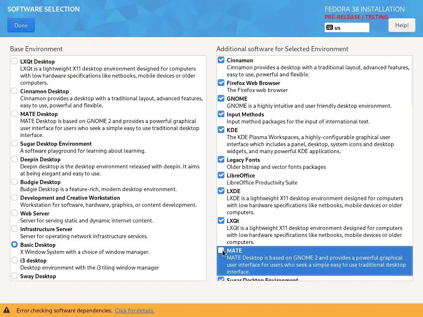Toggle the LXQt add-on checkbox
This screenshot has height=317, width=423.
pyautogui.click(x=221, y=220)
